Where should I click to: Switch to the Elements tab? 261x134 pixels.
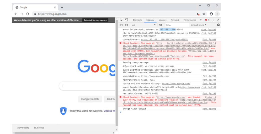pyautogui.click(x=138, y=20)
